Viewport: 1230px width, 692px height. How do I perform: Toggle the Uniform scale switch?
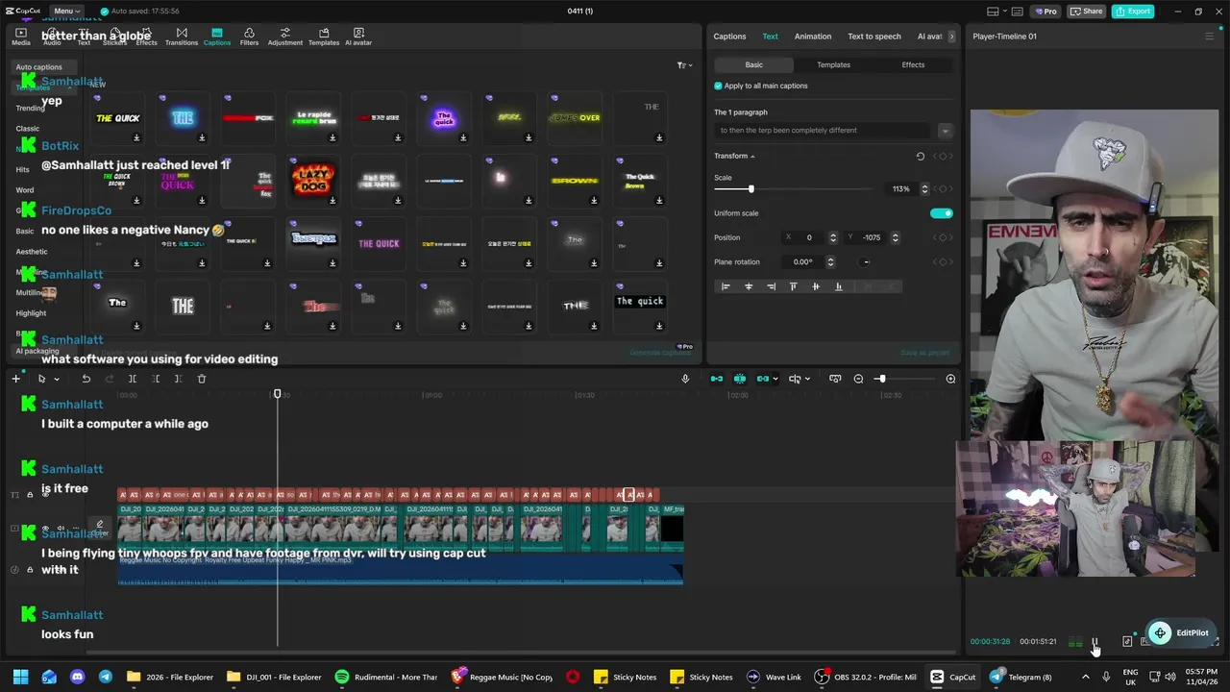pos(942,213)
